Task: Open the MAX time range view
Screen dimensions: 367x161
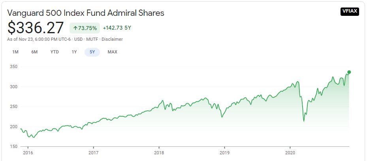Action: [112, 52]
